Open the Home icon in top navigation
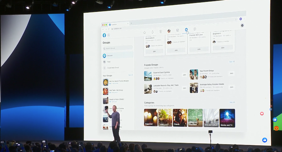The width and height of the screenshot is (282, 152). [x=145, y=32]
